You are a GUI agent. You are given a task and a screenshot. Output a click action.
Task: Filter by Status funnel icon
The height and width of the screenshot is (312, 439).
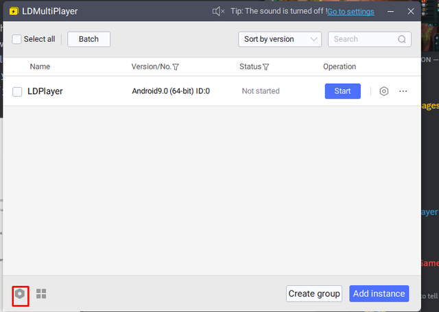(x=265, y=67)
